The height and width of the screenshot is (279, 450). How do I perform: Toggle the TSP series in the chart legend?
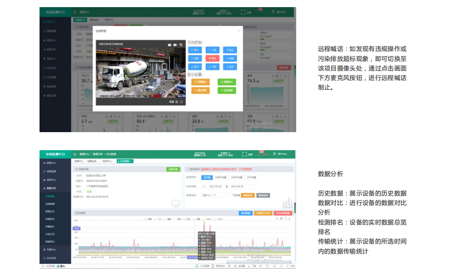click(158, 219)
